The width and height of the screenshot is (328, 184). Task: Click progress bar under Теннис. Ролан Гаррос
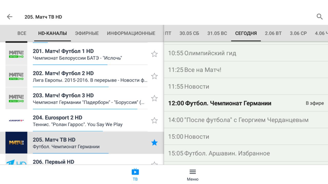[x=90, y=131]
